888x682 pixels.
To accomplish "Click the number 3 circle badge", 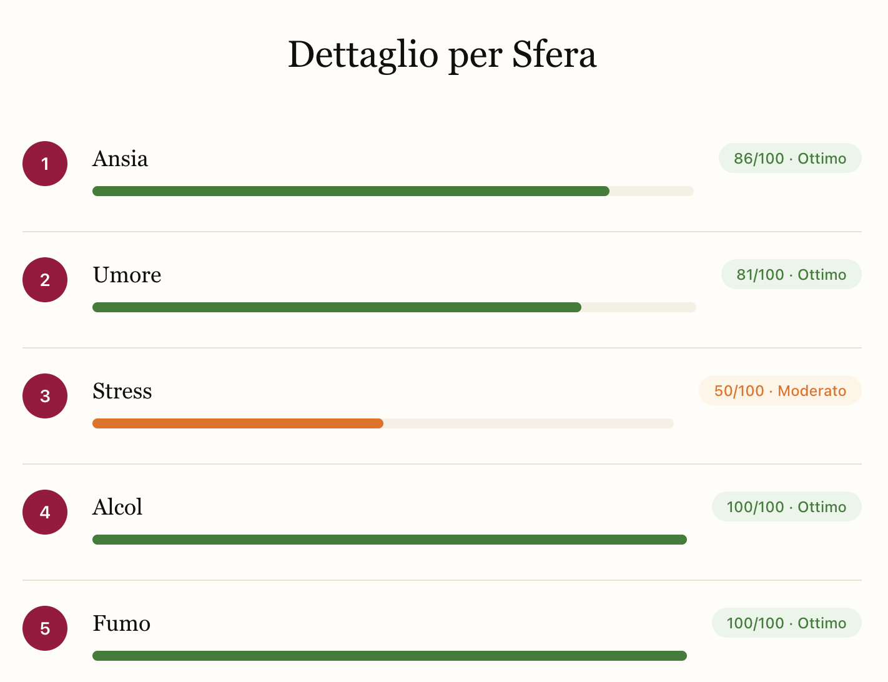I will click(x=45, y=396).
